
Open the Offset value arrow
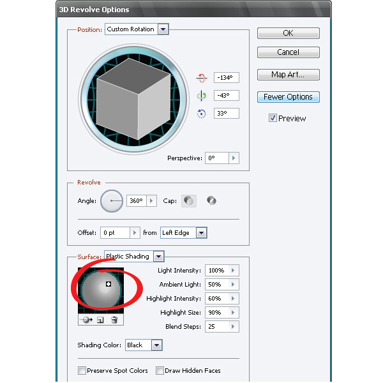coord(135,232)
